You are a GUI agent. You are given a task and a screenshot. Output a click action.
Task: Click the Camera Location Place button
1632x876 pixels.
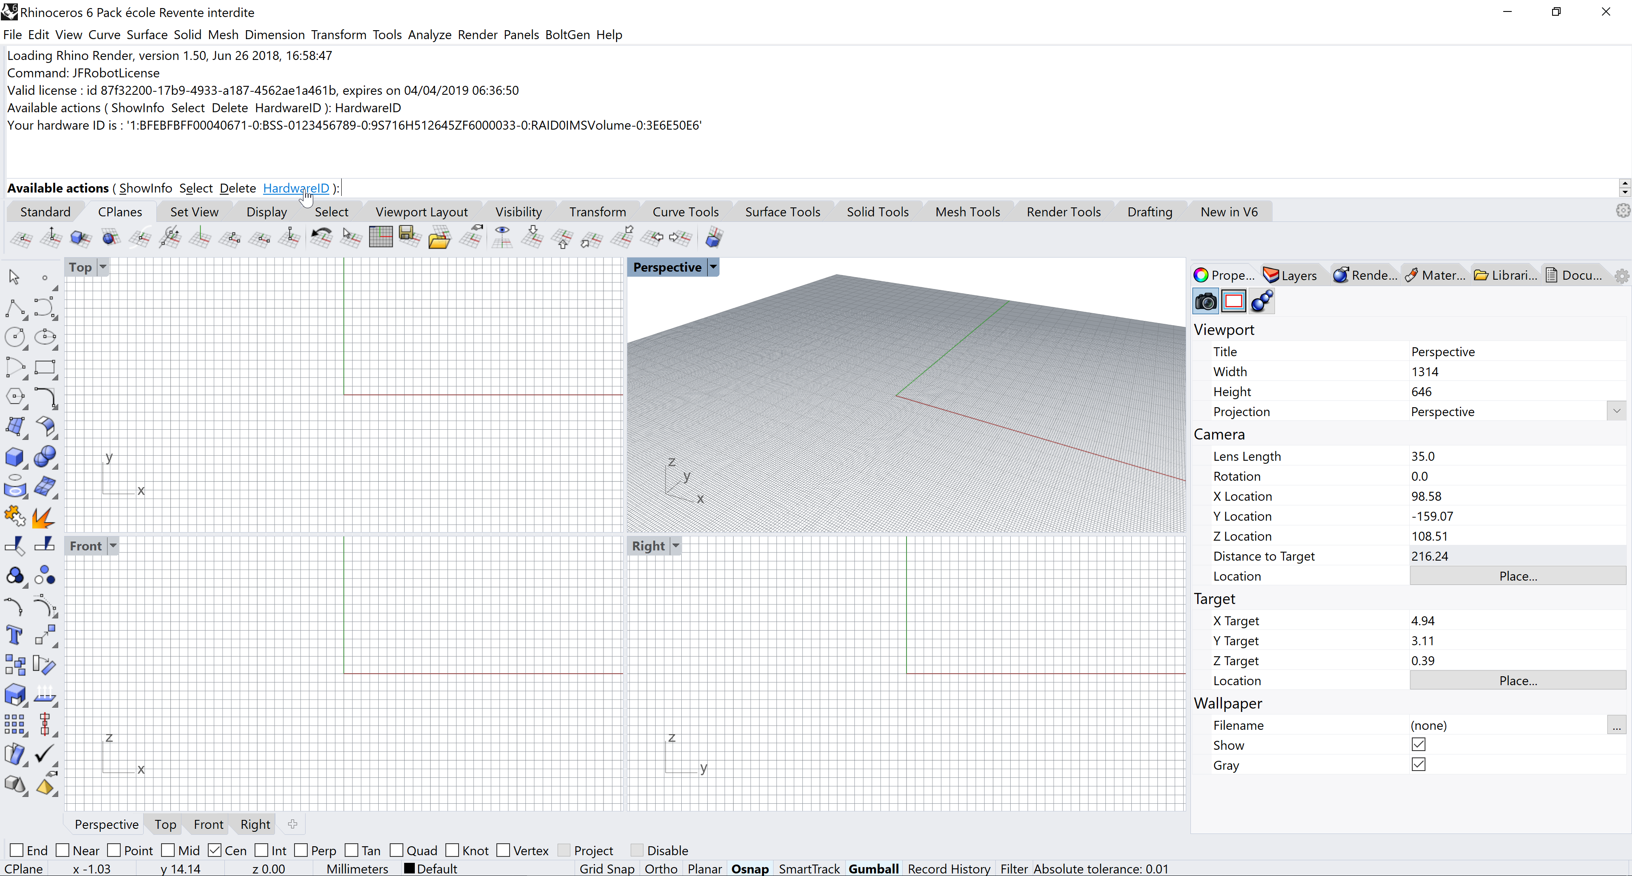click(1518, 576)
